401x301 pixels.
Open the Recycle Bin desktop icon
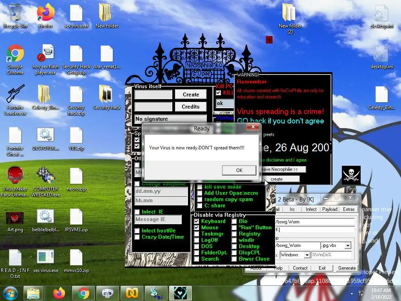click(x=15, y=16)
